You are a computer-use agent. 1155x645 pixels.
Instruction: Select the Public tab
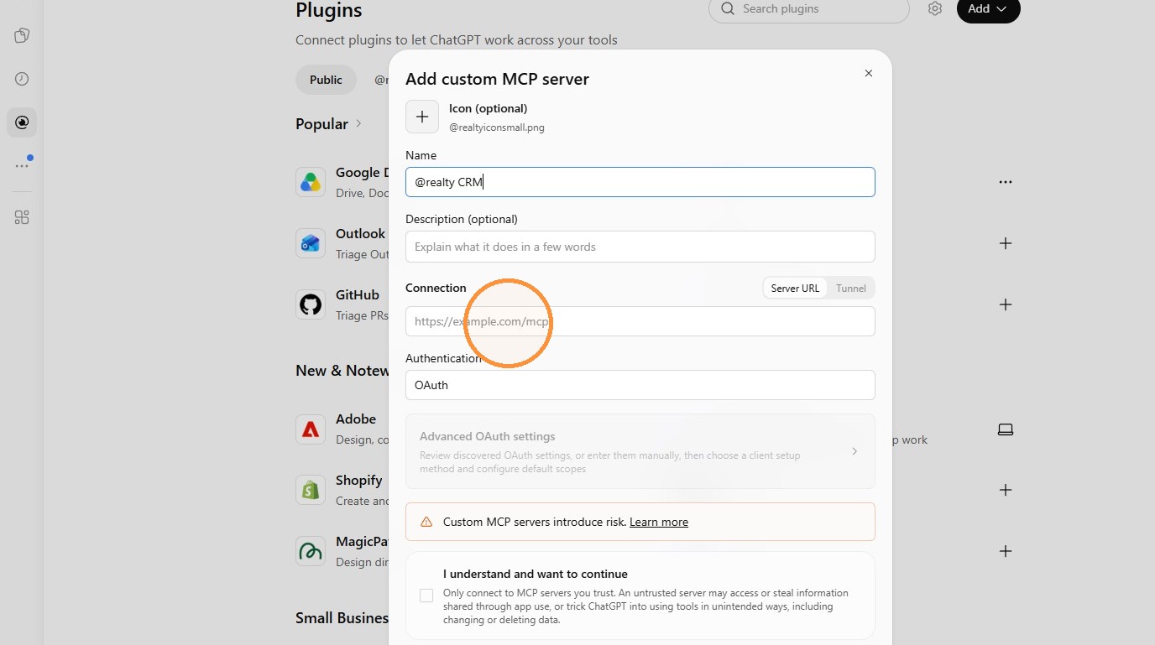click(x=326, y=80)
